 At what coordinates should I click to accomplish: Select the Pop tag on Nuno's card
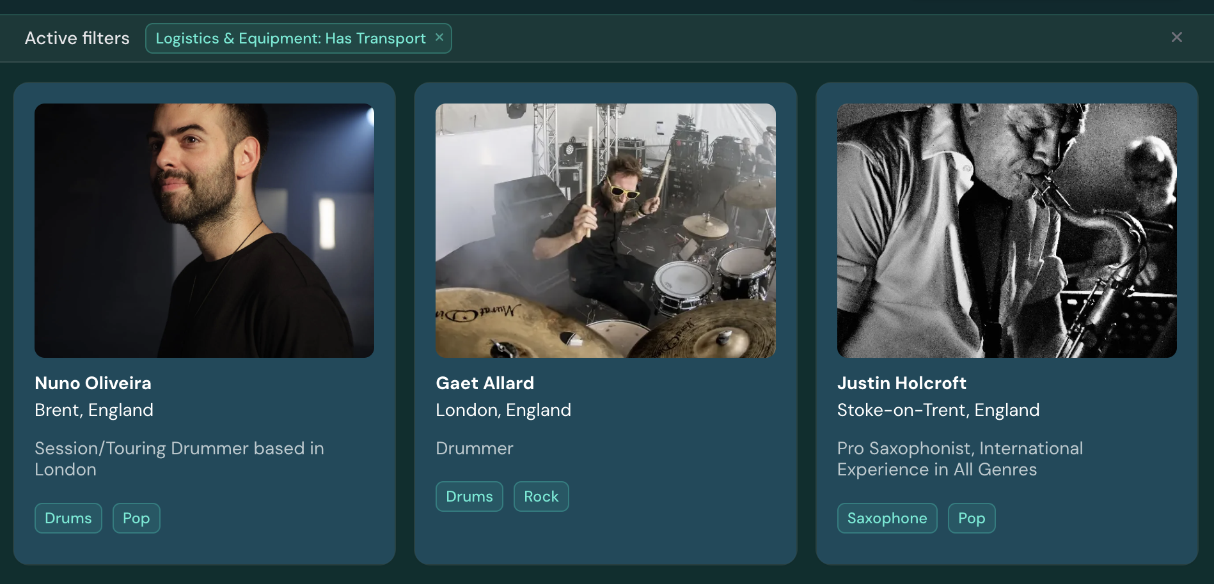pos(136,518)
